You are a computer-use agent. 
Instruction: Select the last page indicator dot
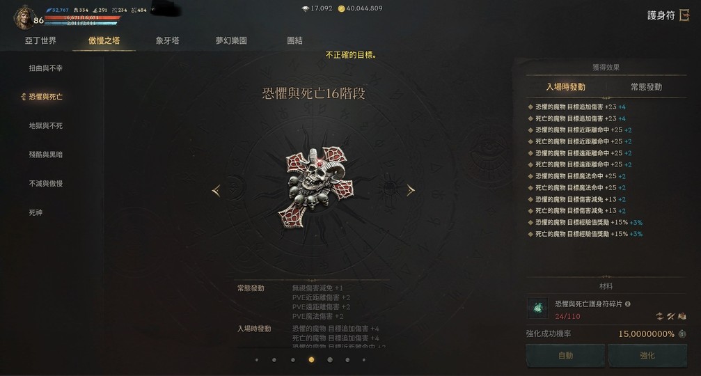[364, 360]
